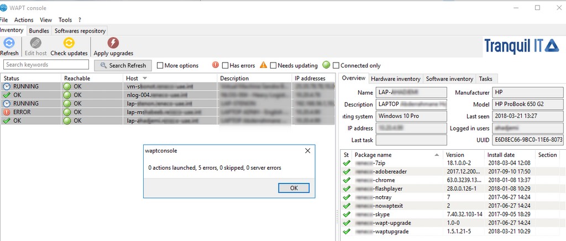Click the WAPT console app icon
566x241 pixels.
pos(4,8)
